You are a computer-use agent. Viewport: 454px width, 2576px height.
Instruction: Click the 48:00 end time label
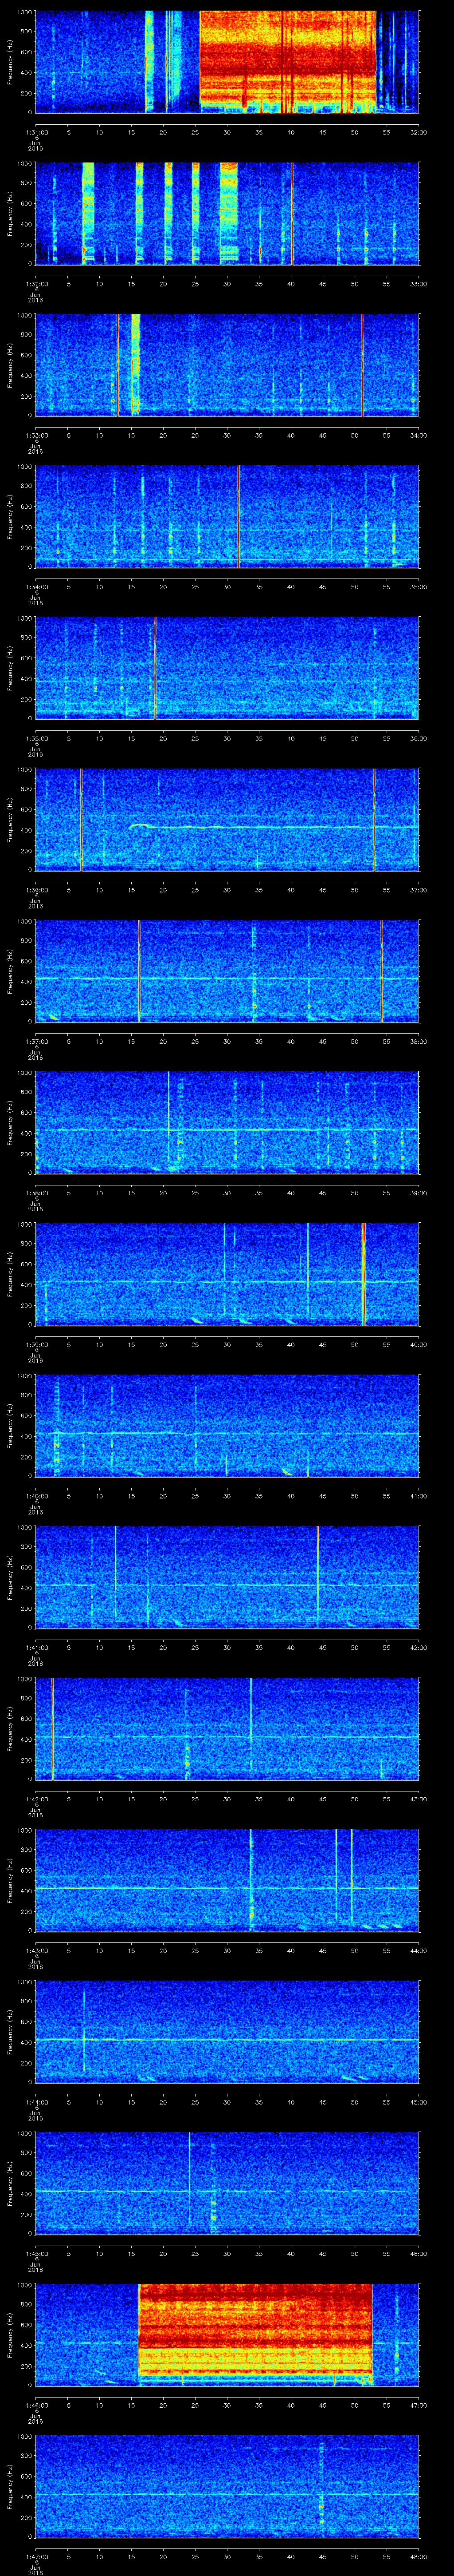click(418, 2556)
